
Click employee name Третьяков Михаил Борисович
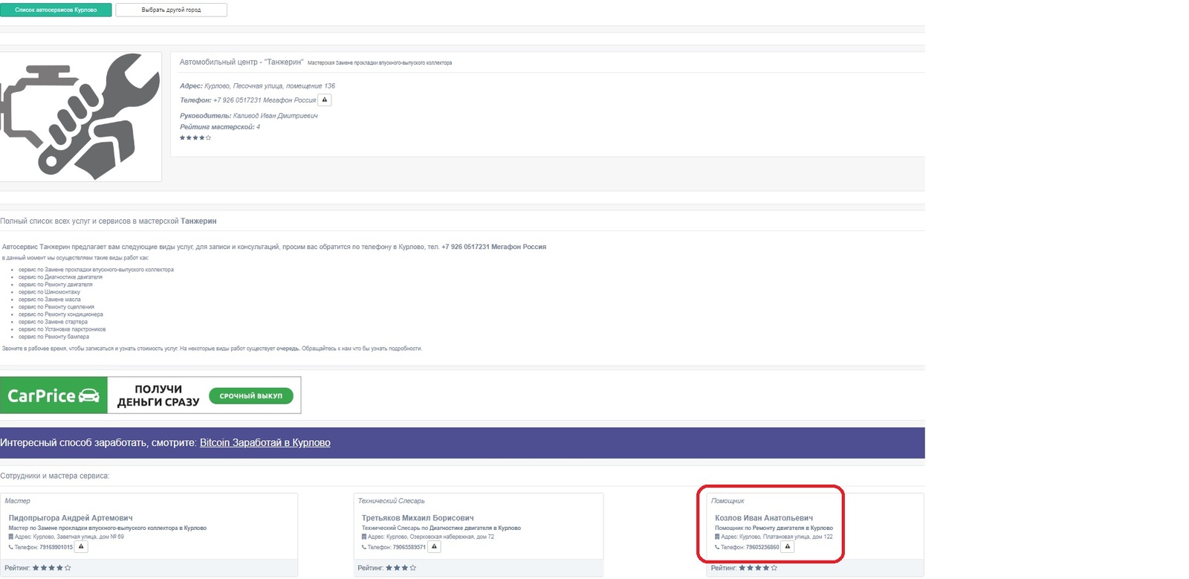[x=418, y=518]
